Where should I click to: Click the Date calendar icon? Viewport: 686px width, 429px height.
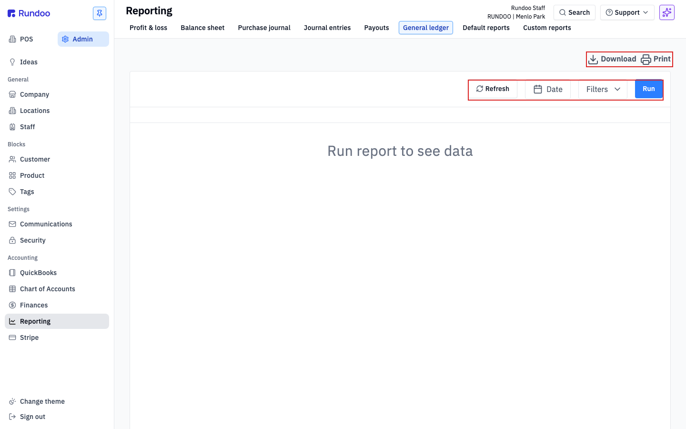538,89
